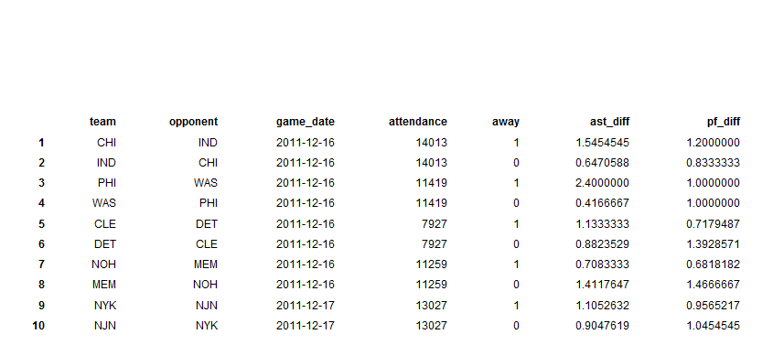Viewport: 773px width, 356px height.
Task: Click the CHI team cell in row 1
Action: [106, 143]
